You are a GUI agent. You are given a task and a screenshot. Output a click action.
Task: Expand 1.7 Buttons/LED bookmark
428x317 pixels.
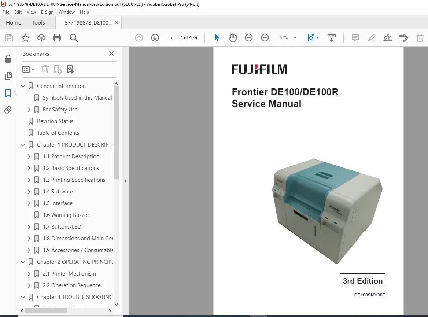29,227
